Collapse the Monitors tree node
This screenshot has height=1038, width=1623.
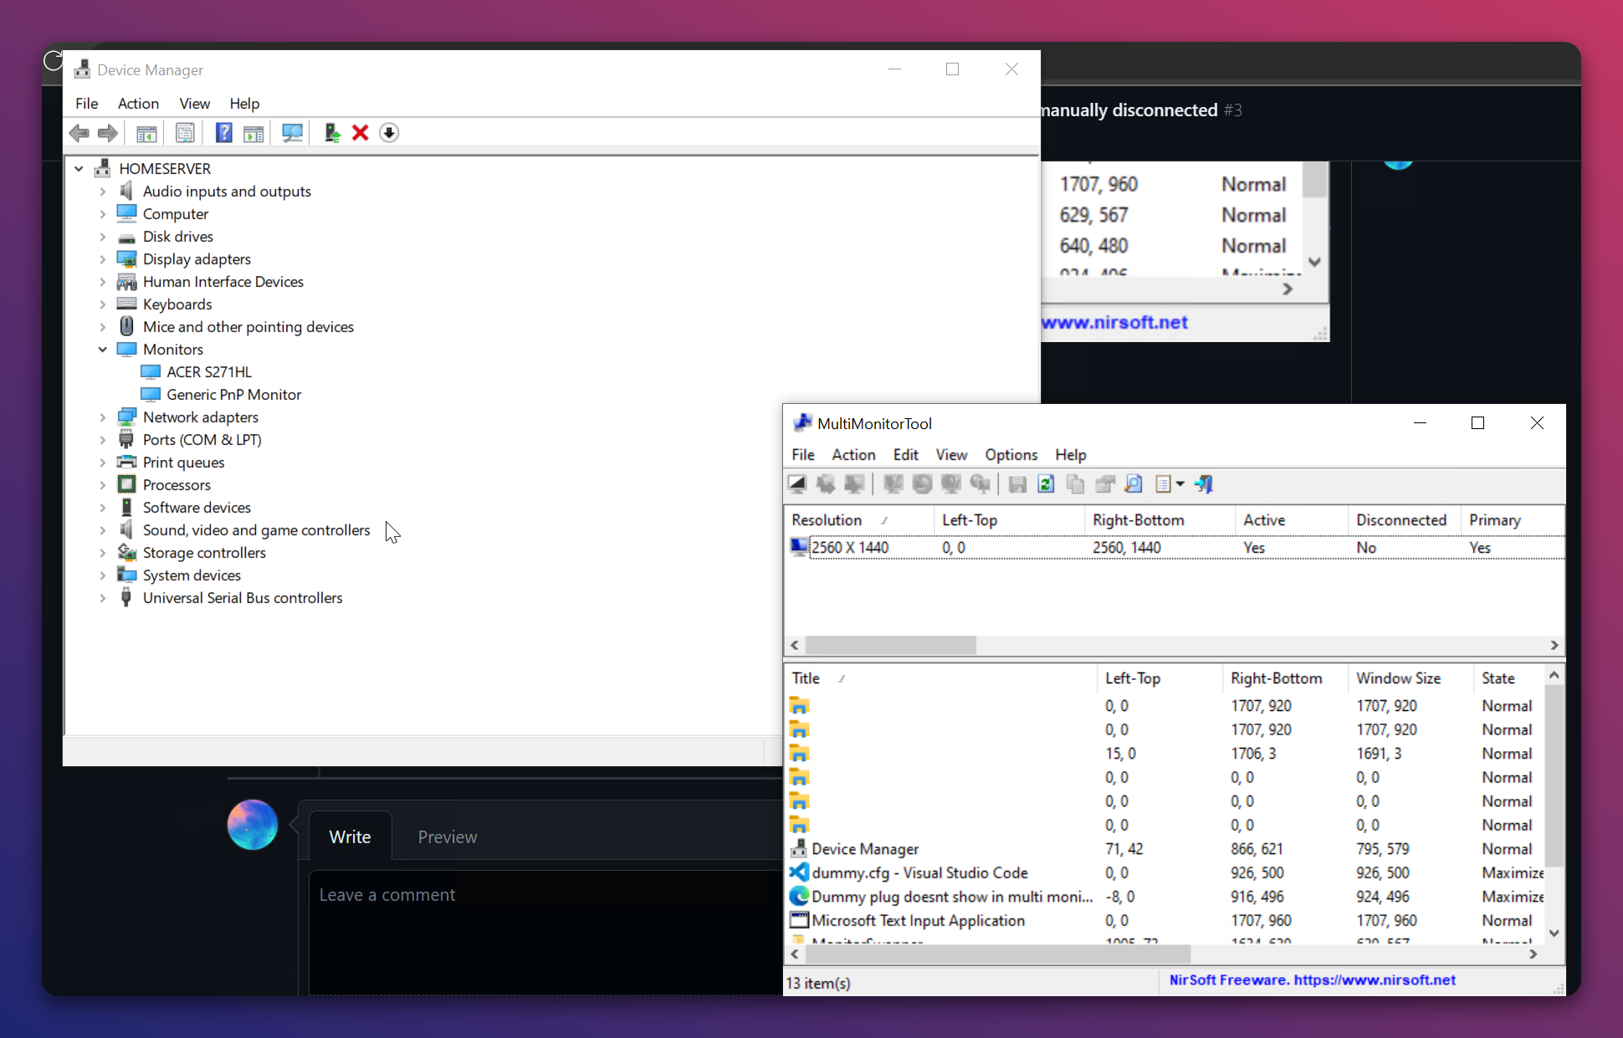tap(102, 349)
